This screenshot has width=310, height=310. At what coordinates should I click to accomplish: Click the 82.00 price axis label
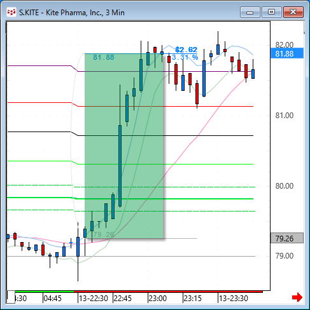(285, 44)
